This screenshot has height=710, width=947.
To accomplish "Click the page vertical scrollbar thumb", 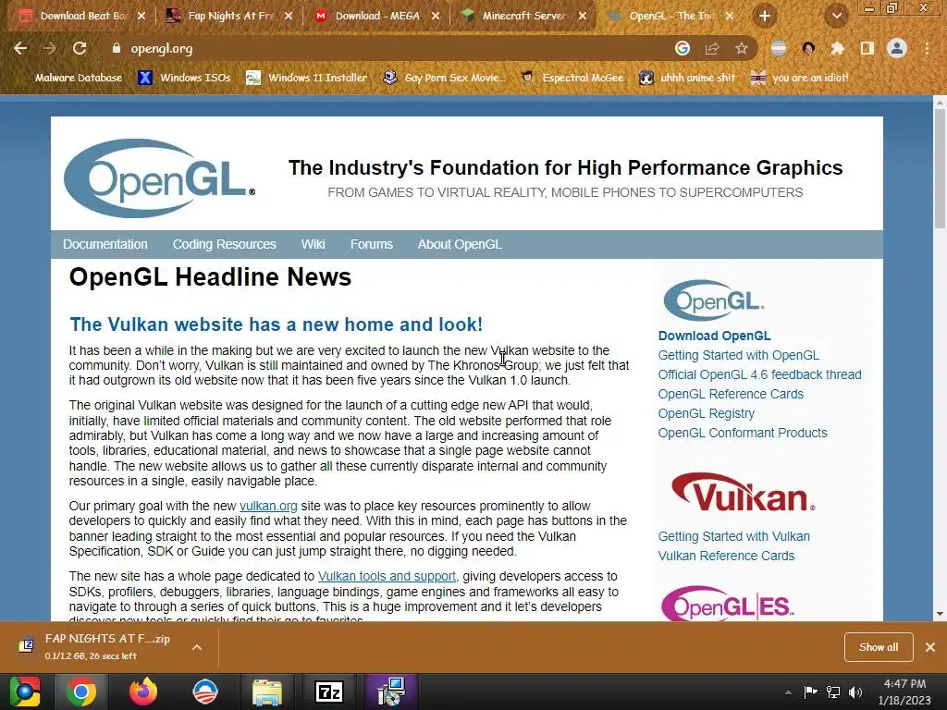I will click(x=940, y=169).
